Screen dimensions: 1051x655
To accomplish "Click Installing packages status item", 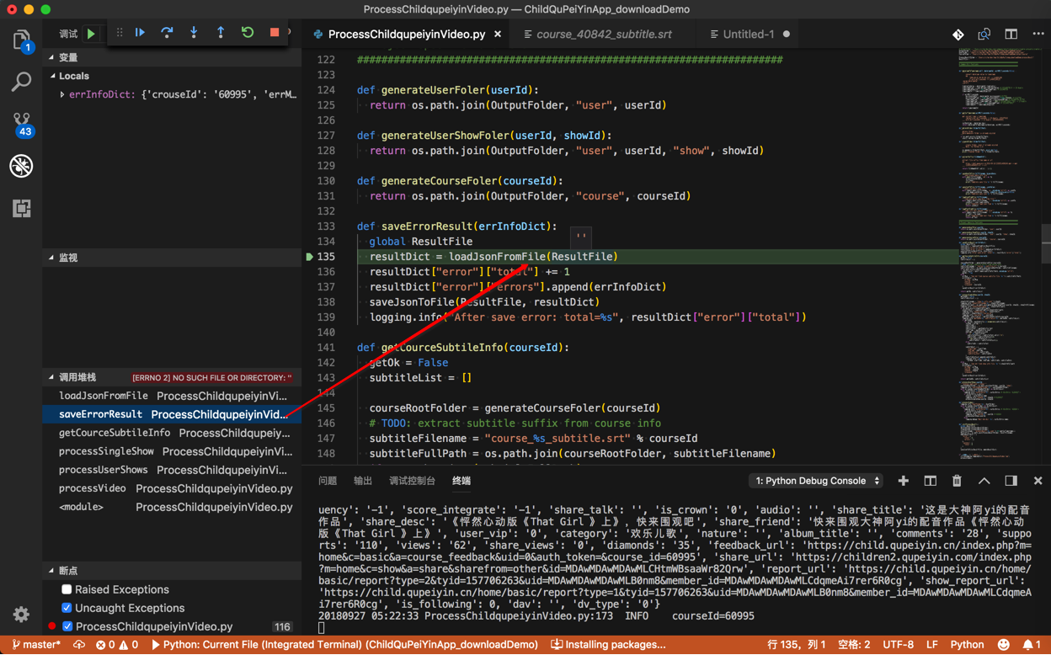I will coord(608,645).
